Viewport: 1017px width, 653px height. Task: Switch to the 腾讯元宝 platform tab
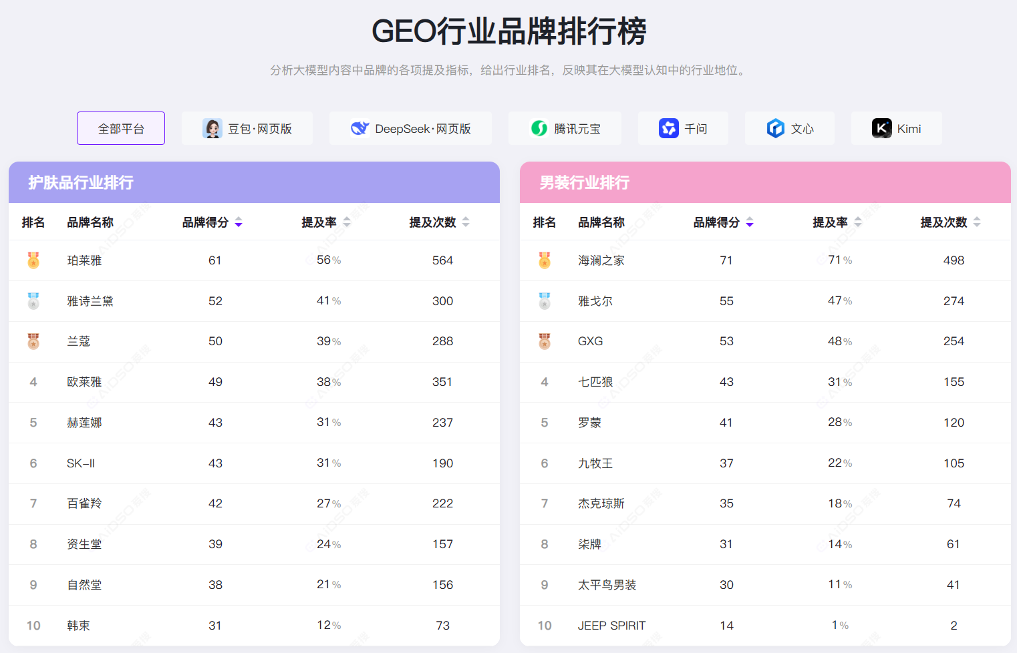565,128
